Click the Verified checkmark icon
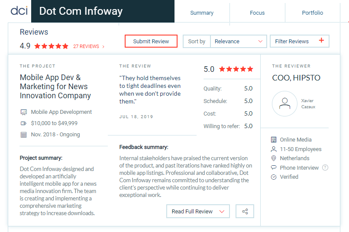 pyautogui.click(x=274, y=177)
